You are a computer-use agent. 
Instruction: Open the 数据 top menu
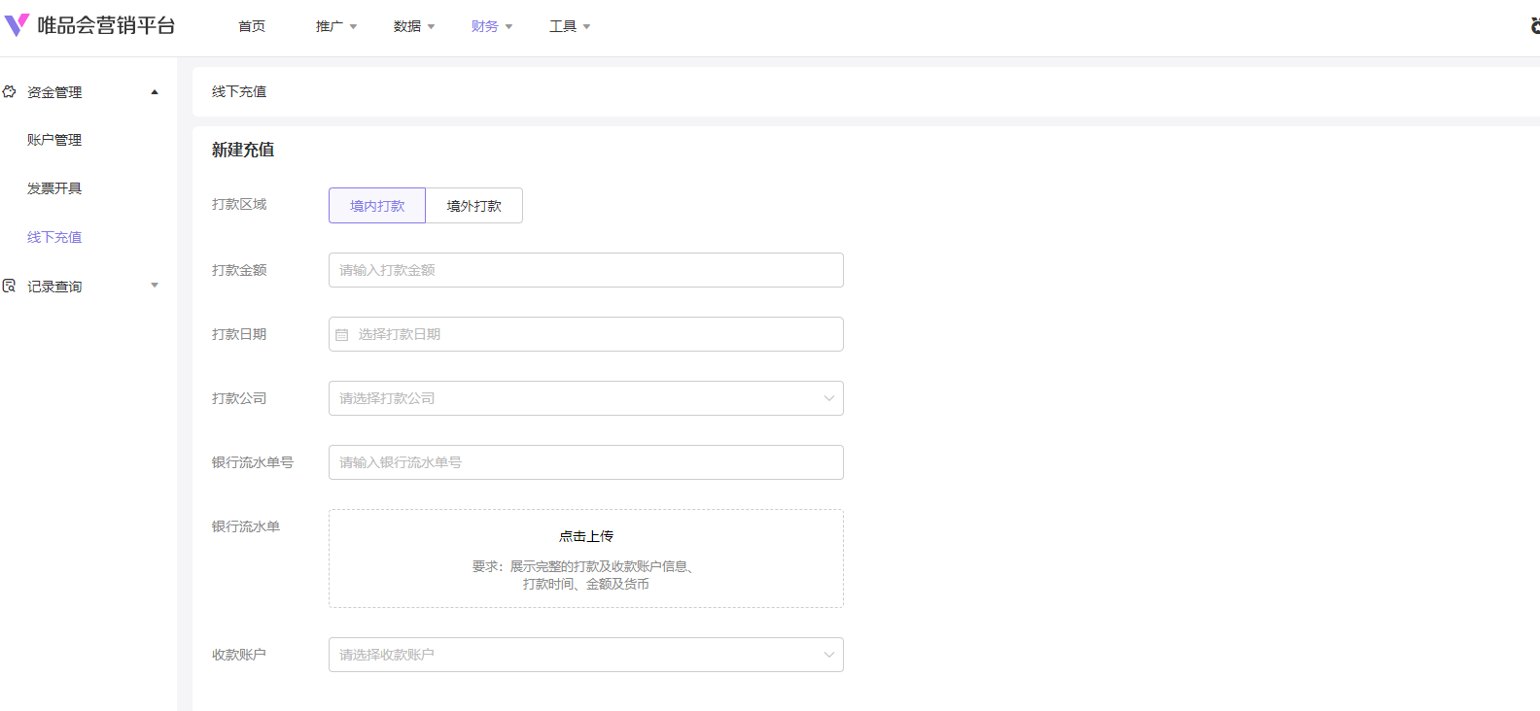click(413, 26)
